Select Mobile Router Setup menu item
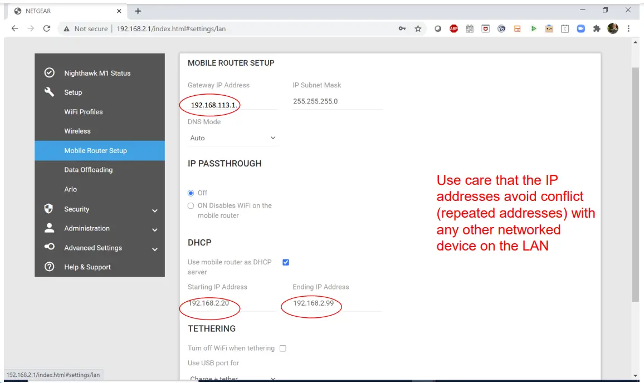Screen dimensions: 644x383 99,150
